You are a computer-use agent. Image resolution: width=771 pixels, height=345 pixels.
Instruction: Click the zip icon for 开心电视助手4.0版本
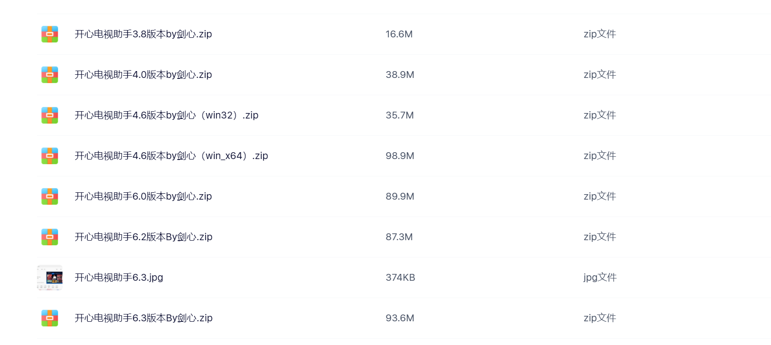pos(50,75)
